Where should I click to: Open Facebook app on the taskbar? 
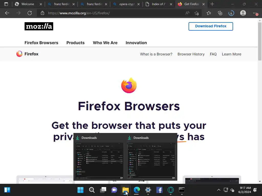pos(159,190)
